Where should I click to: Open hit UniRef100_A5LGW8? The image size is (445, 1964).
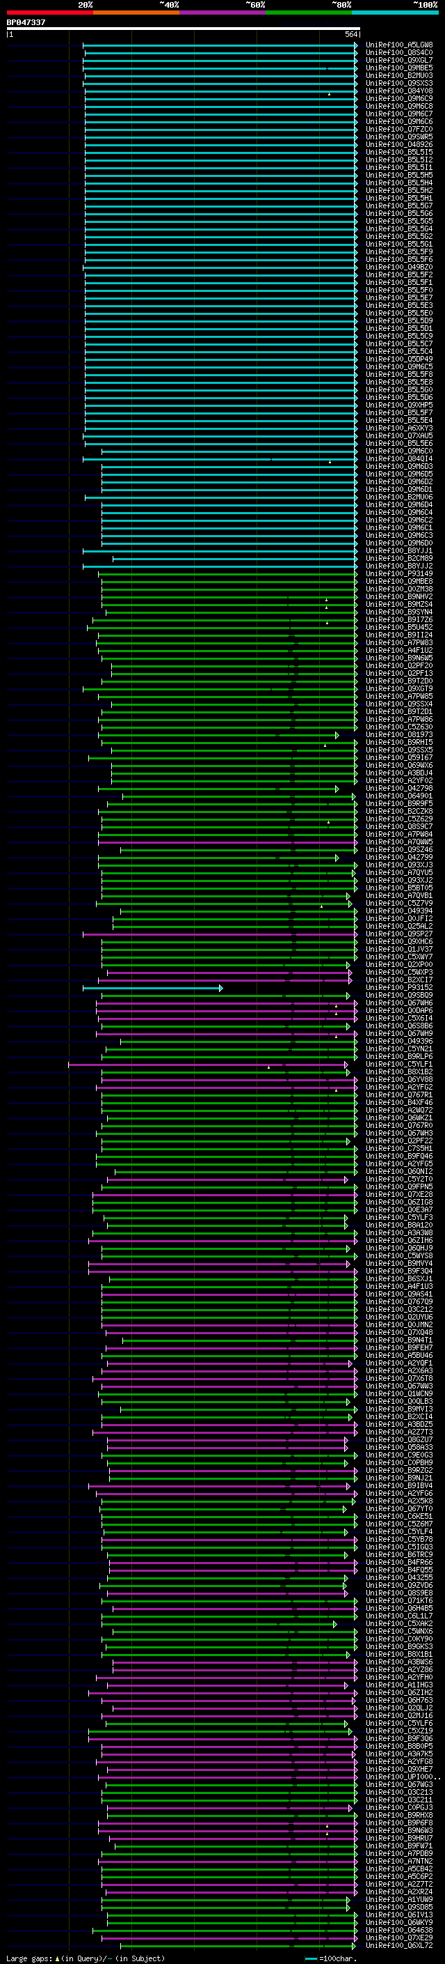399,45
